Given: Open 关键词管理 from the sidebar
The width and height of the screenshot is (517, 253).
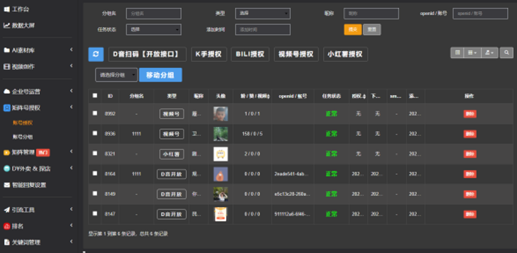Looking at the screenshot, I should pyautogui.click(x=26, y=242).
